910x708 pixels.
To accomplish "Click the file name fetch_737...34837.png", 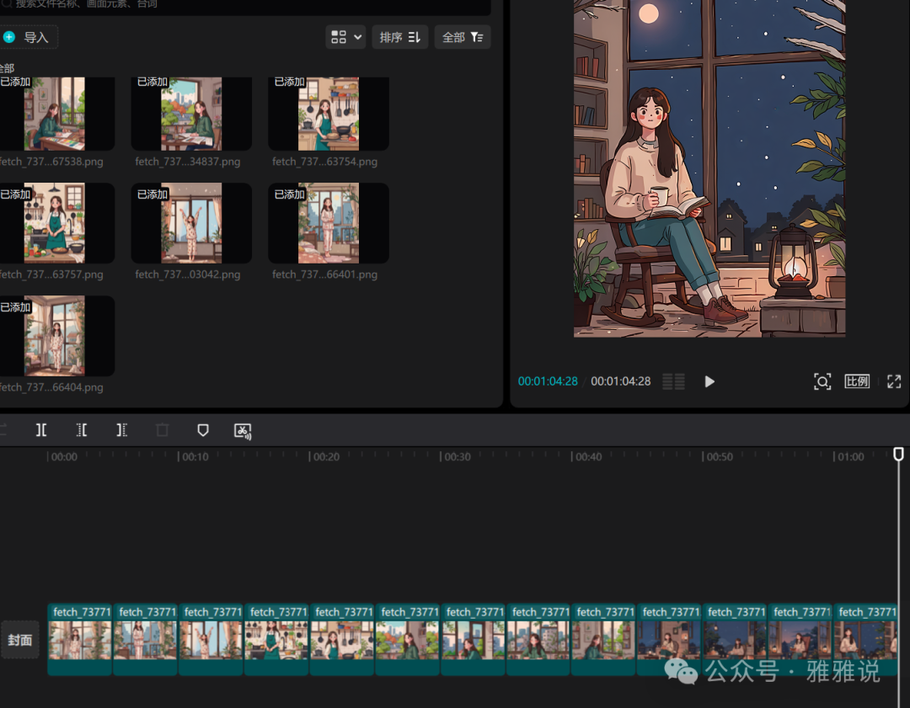I will (187, 162).
